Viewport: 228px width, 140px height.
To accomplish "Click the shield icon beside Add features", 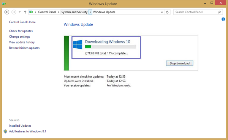I will pyautogui.click(x=6, y=131).
